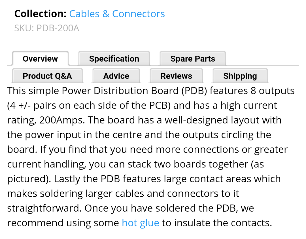The image size is (306, 239).
Task: Click the SKU PDB-200A text
Action: coord(47,28)
